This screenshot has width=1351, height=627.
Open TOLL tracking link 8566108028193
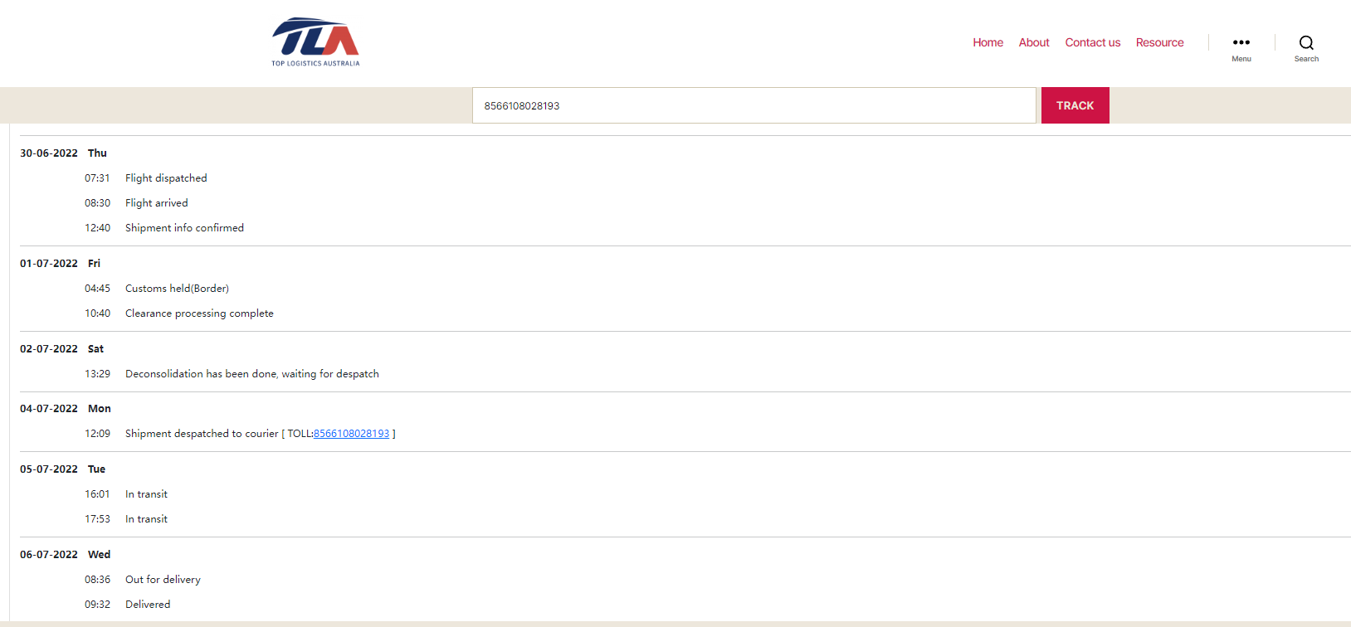pos(351,434)
